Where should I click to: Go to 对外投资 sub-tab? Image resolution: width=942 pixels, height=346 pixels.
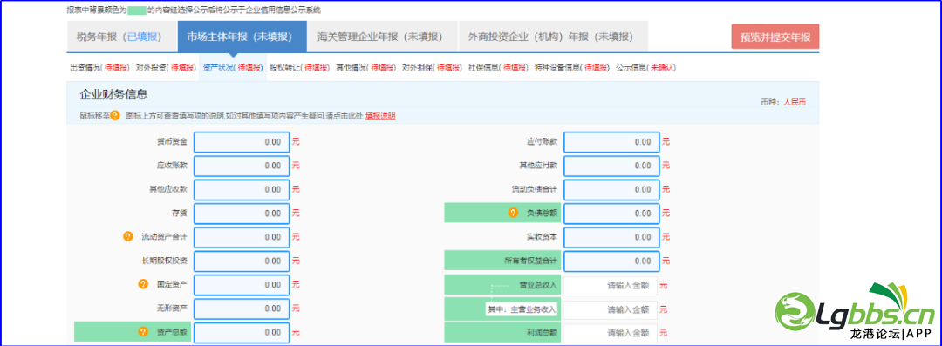[166, 68]
